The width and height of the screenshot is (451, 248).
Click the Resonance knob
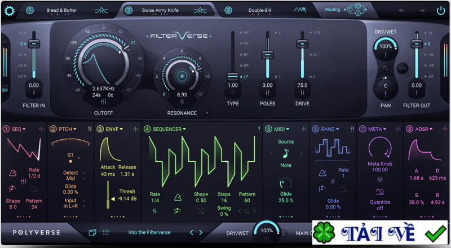click(x=182, y=76)
